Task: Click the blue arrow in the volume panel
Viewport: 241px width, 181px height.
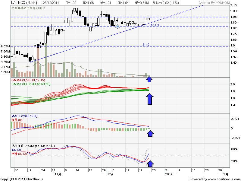Action: tap(150, 79)
